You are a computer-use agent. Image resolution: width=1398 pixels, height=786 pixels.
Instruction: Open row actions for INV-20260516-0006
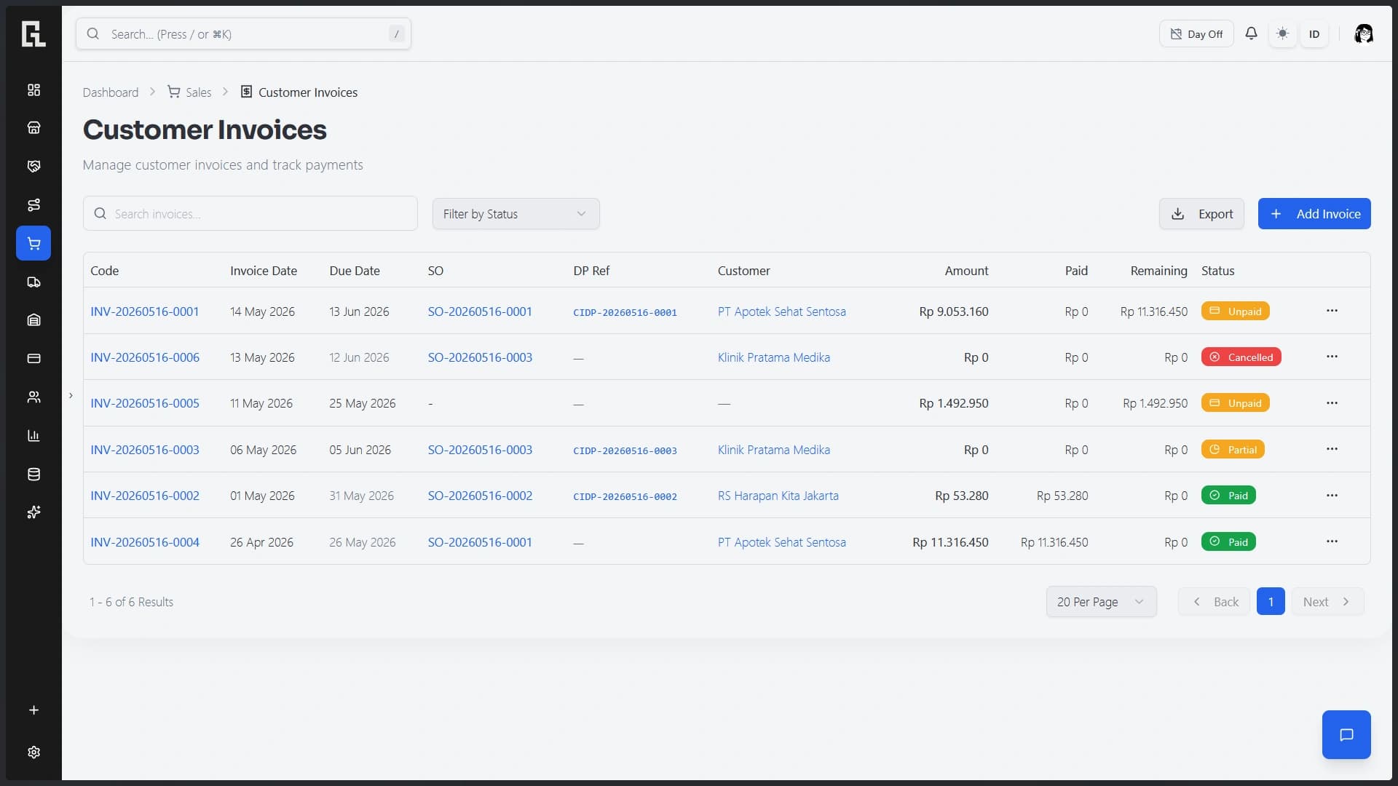point(1332,357)
